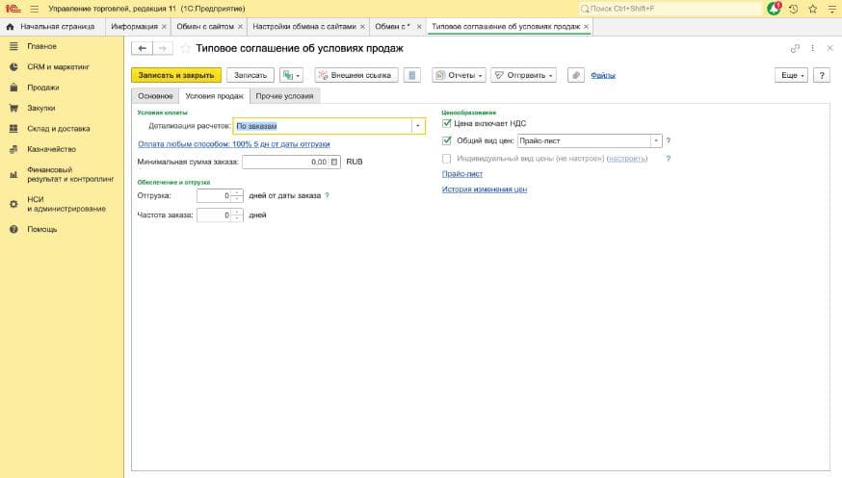
Task: Click Записать и закрыть button
Action: point(176,75)
